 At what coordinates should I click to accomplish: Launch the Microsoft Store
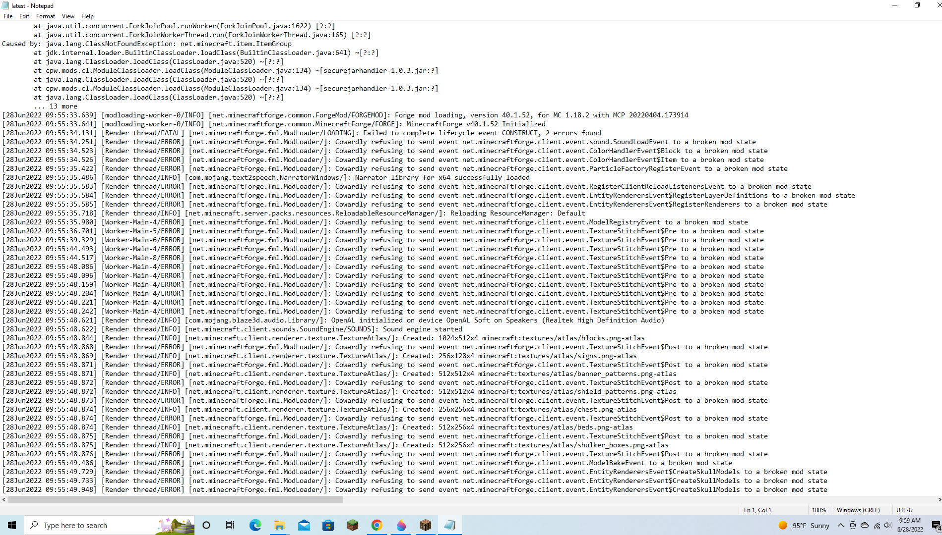click(328, 525)
